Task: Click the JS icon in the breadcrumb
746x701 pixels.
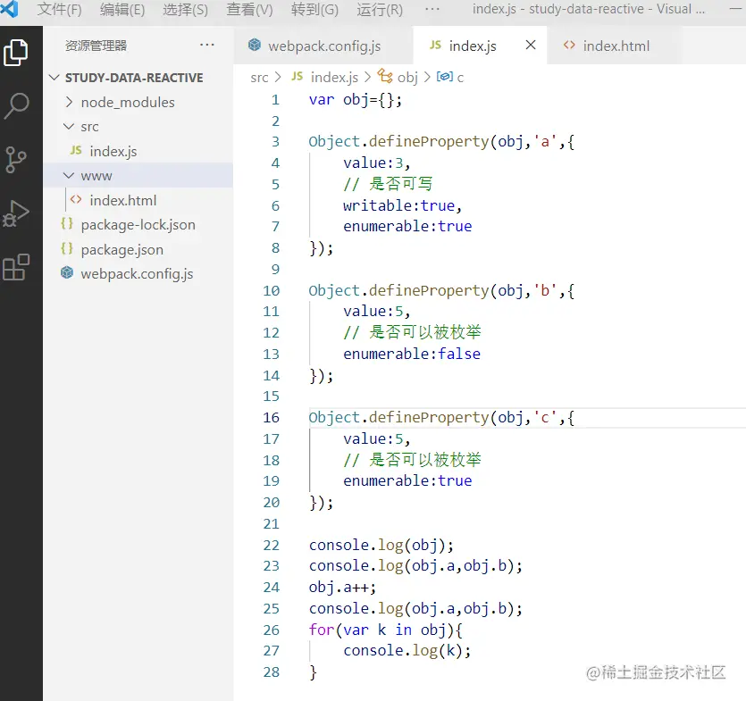Action: [x=298, y=77]
